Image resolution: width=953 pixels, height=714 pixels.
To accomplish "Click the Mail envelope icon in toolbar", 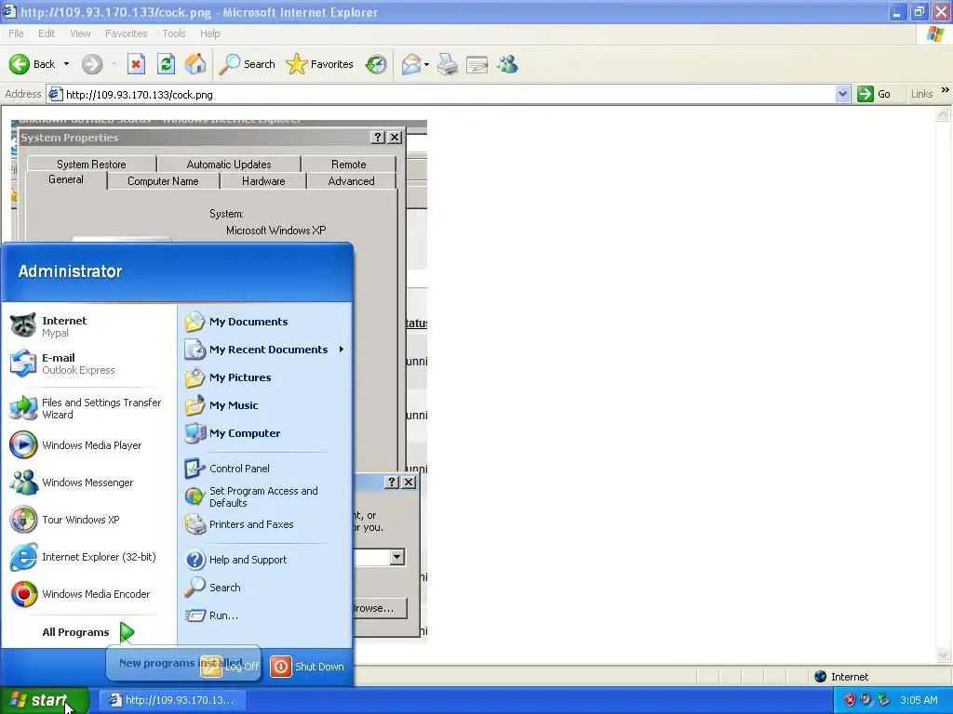I will click(411, 64).
